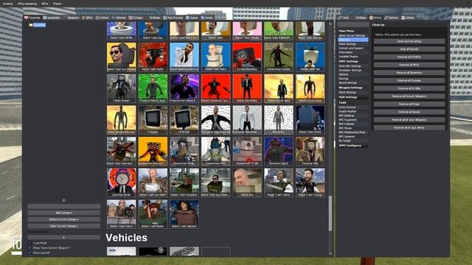The width and height of the screenshot is (472, 265).
Task: Expand the HUD Settings category header
Action: click(x=353, y=97)
